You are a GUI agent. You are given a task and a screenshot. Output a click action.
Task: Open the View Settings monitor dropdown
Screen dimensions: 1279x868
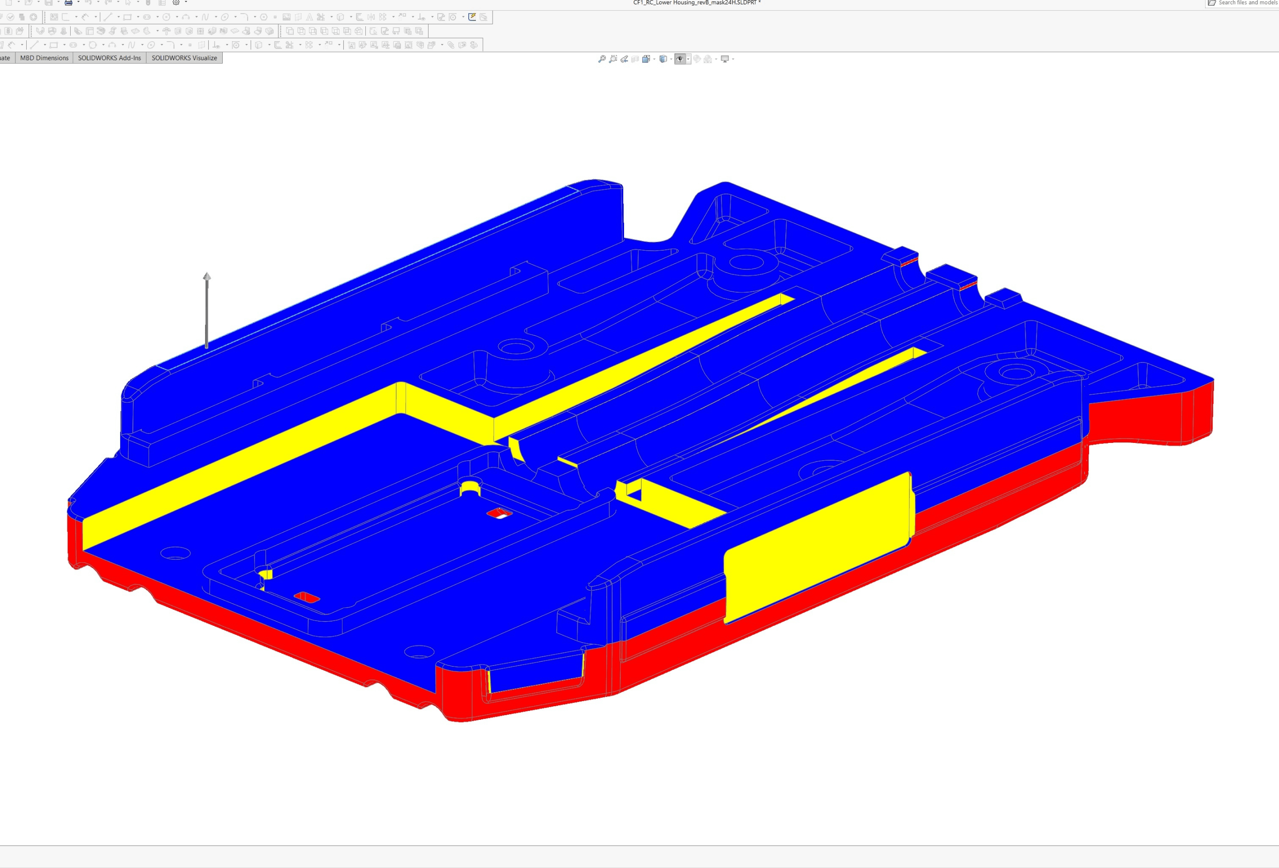click(733, 59)
